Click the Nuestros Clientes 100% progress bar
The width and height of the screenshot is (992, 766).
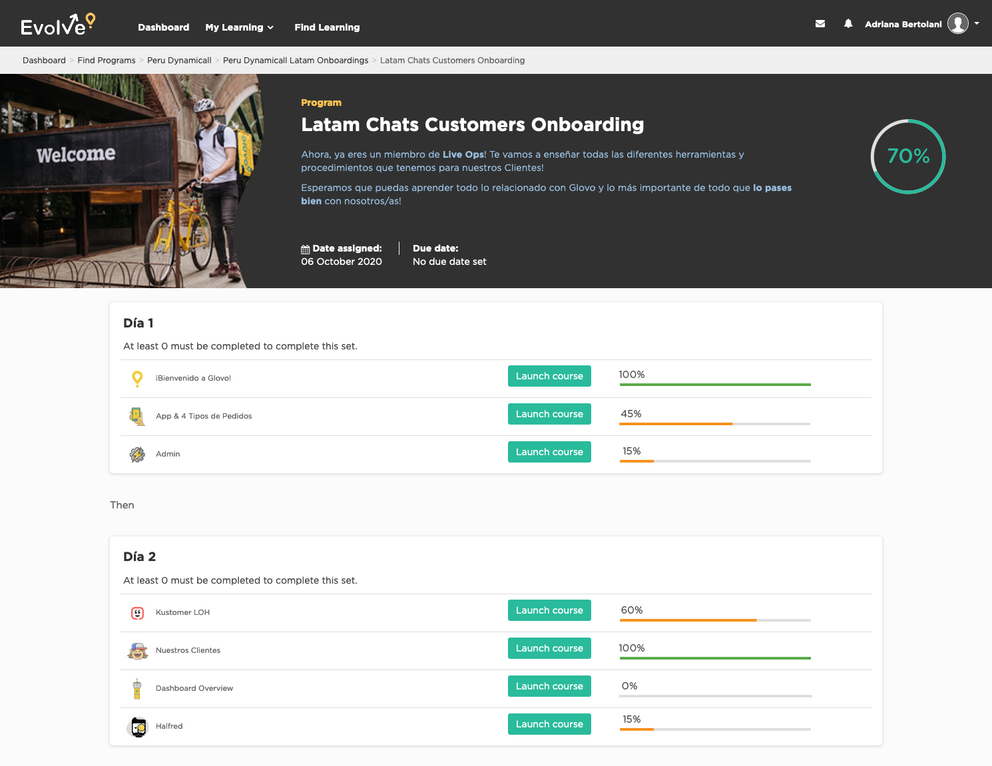715,658
